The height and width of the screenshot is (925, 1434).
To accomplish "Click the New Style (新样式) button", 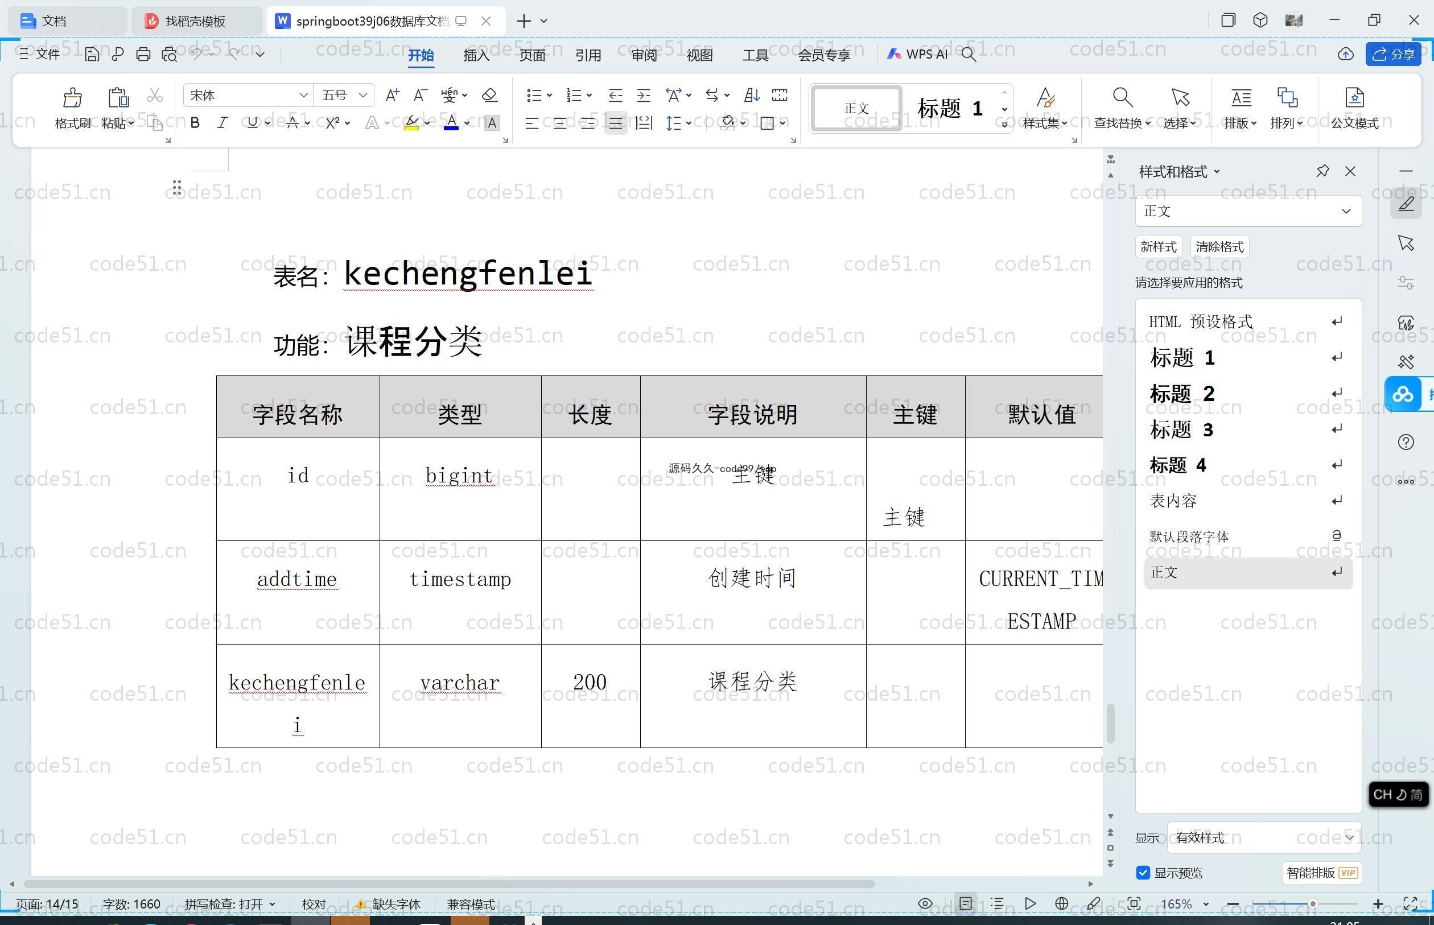I will (1157, 247).
